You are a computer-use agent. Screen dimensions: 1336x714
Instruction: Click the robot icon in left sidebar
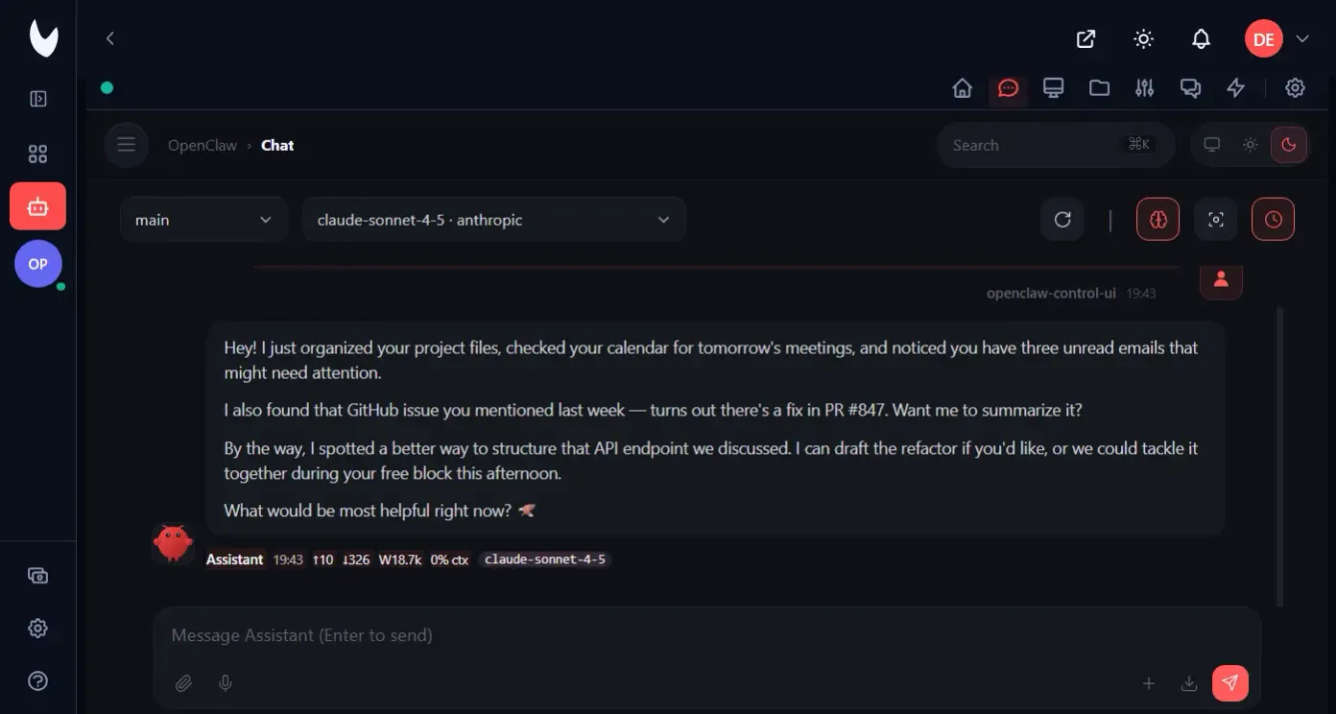tap(38, 206)
